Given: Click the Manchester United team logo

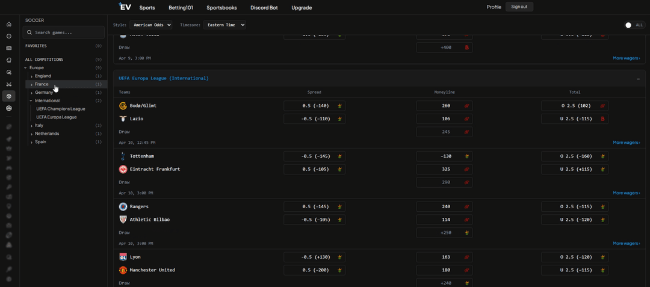Looking at the screenshot, I should click(123, 270).
